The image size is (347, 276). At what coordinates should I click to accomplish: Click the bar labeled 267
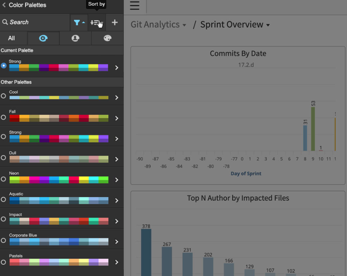[x=167, y=261]
